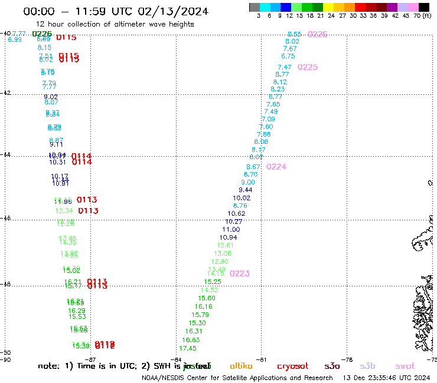The height and width of the screenshot is (383, 437).
Task: Click the 10.31 value beside red 0114
Action: pyautogui.click(x=57, y=162)
